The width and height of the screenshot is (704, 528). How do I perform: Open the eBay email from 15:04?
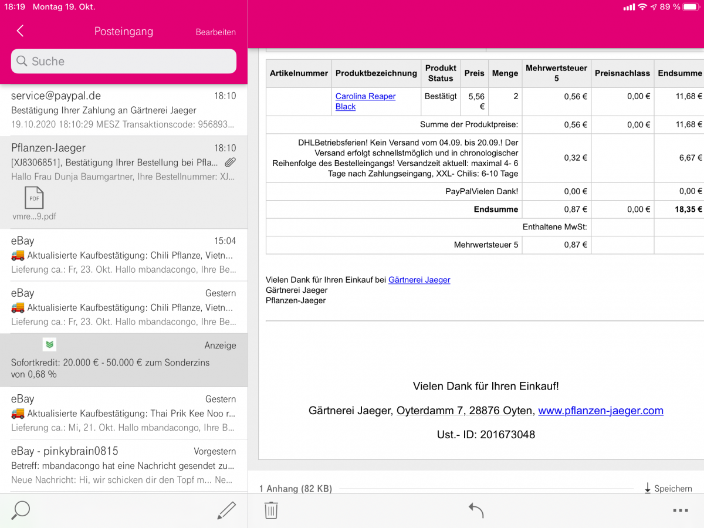point(124,255)
